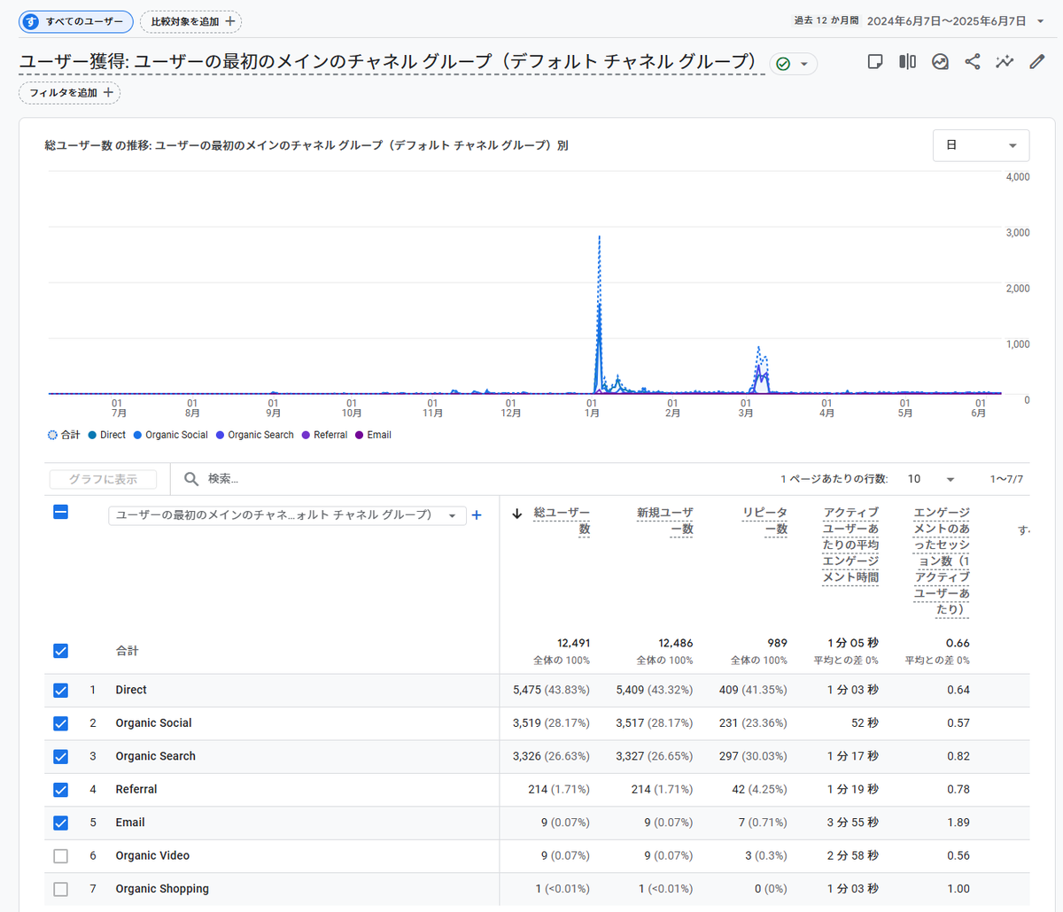The width and height of the screenshot is (1063, 912).
Task: Sort by average engagement time column header
Action: (850, 545)
